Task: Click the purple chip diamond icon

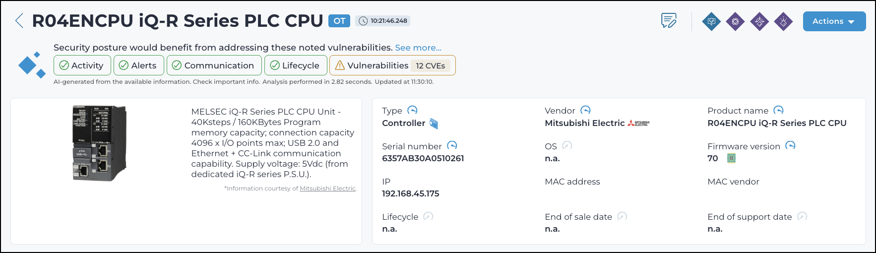Action: (x=735, y=21)
